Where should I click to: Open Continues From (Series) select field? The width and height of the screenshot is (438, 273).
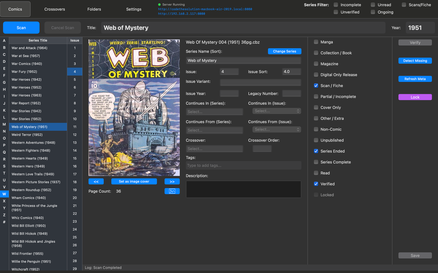214,130
